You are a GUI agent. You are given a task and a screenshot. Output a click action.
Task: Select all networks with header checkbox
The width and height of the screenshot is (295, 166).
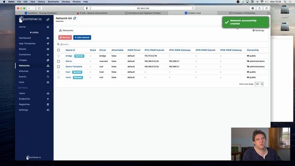(x=59, y=50)
